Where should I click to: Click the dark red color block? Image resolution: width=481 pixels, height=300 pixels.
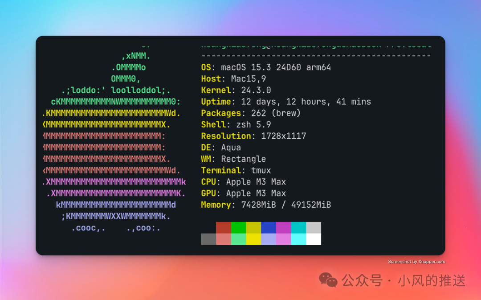(x=223, y=227)
